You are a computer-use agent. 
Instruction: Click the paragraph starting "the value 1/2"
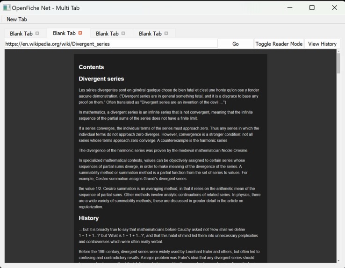point(169,197)
